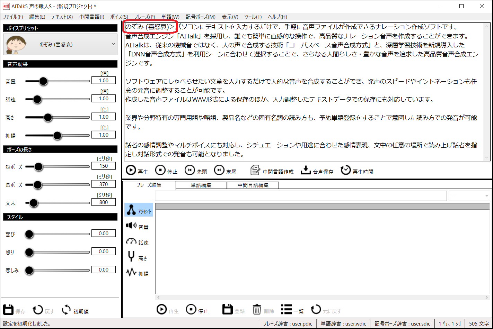Screen dimensions: 493x329
Task: Open the 表示(V) menu
Action: 230,17
